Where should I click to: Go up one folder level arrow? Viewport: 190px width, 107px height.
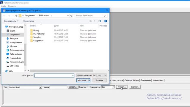[x=16, y=16]
